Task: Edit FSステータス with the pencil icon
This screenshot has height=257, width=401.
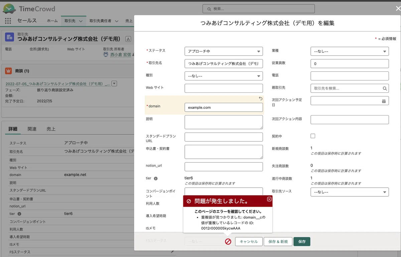Action: [x=172, y=252]
